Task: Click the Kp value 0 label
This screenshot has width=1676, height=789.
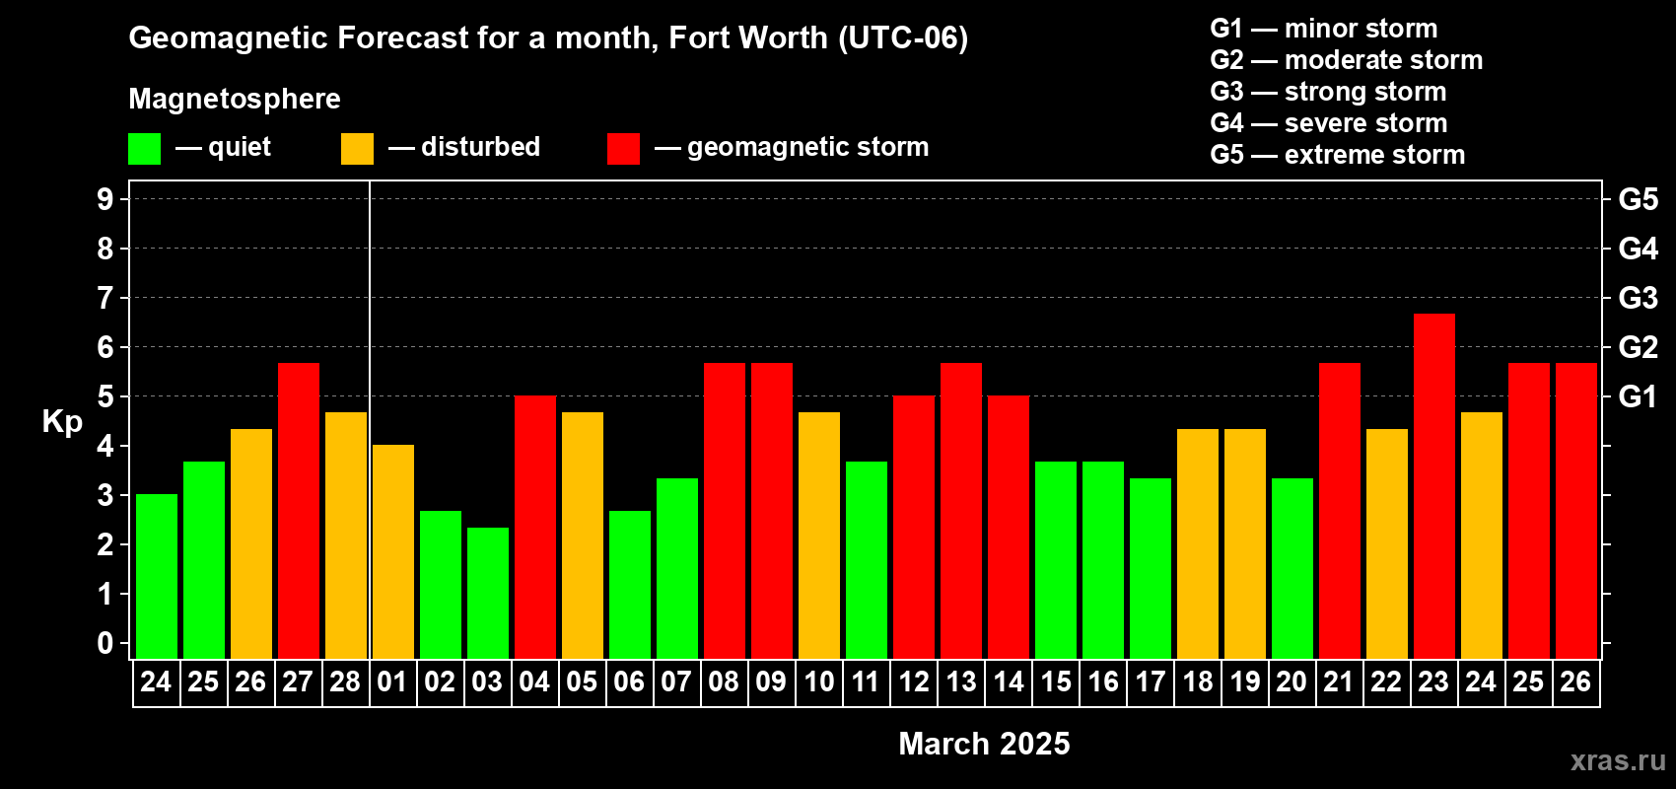Action: click(105, 643)
